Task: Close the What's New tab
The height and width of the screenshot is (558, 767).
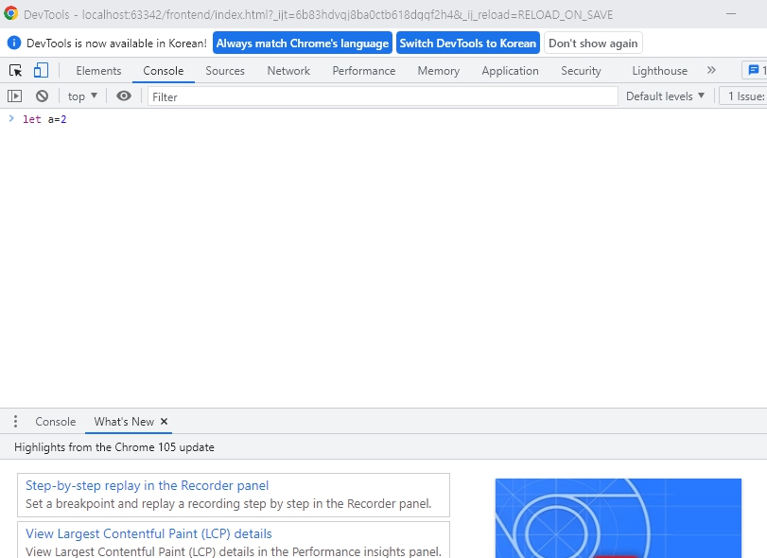Action: tap(165, 421)
